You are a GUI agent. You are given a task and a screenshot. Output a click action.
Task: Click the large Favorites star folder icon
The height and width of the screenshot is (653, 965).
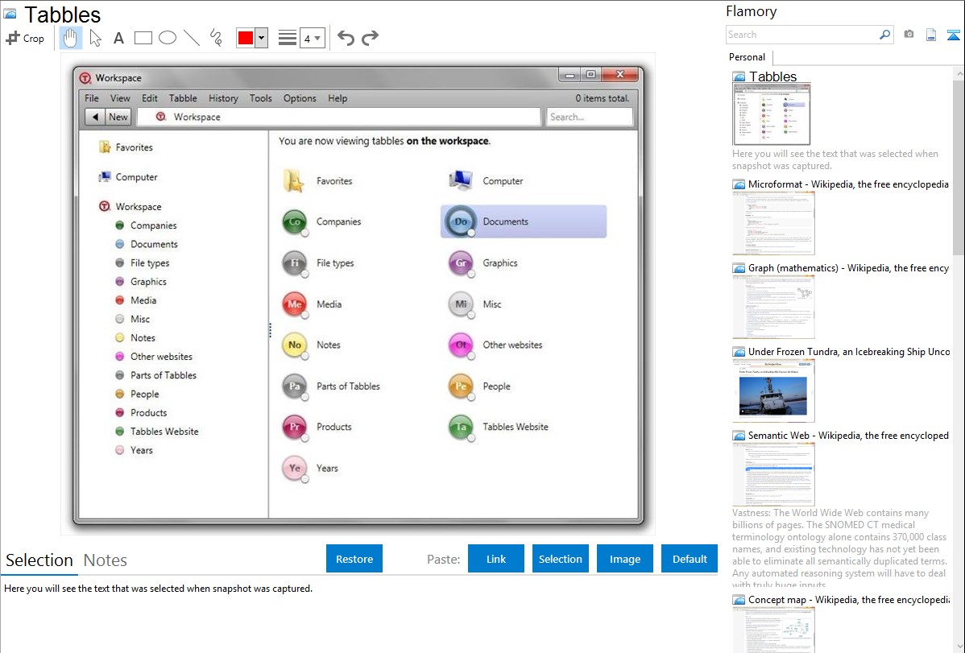click(295, 181)
